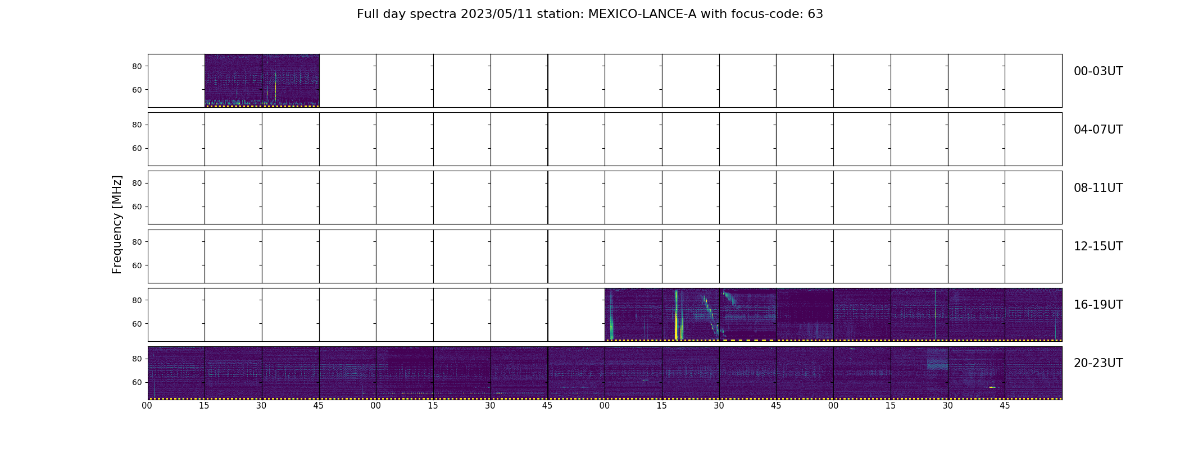Open the 23:15-23:30 spectrogram in 20-23UT row

coord(919,373)
